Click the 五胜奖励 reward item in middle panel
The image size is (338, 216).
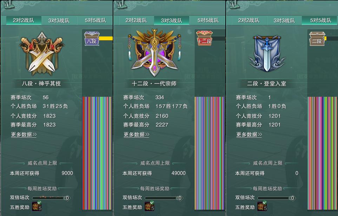click(150, 206)
